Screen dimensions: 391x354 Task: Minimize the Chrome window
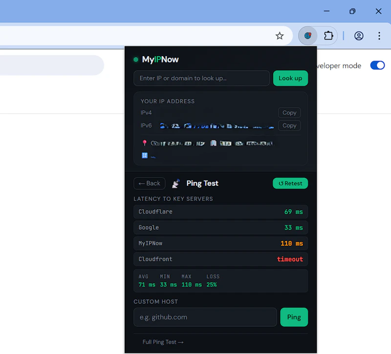(326, 11)
